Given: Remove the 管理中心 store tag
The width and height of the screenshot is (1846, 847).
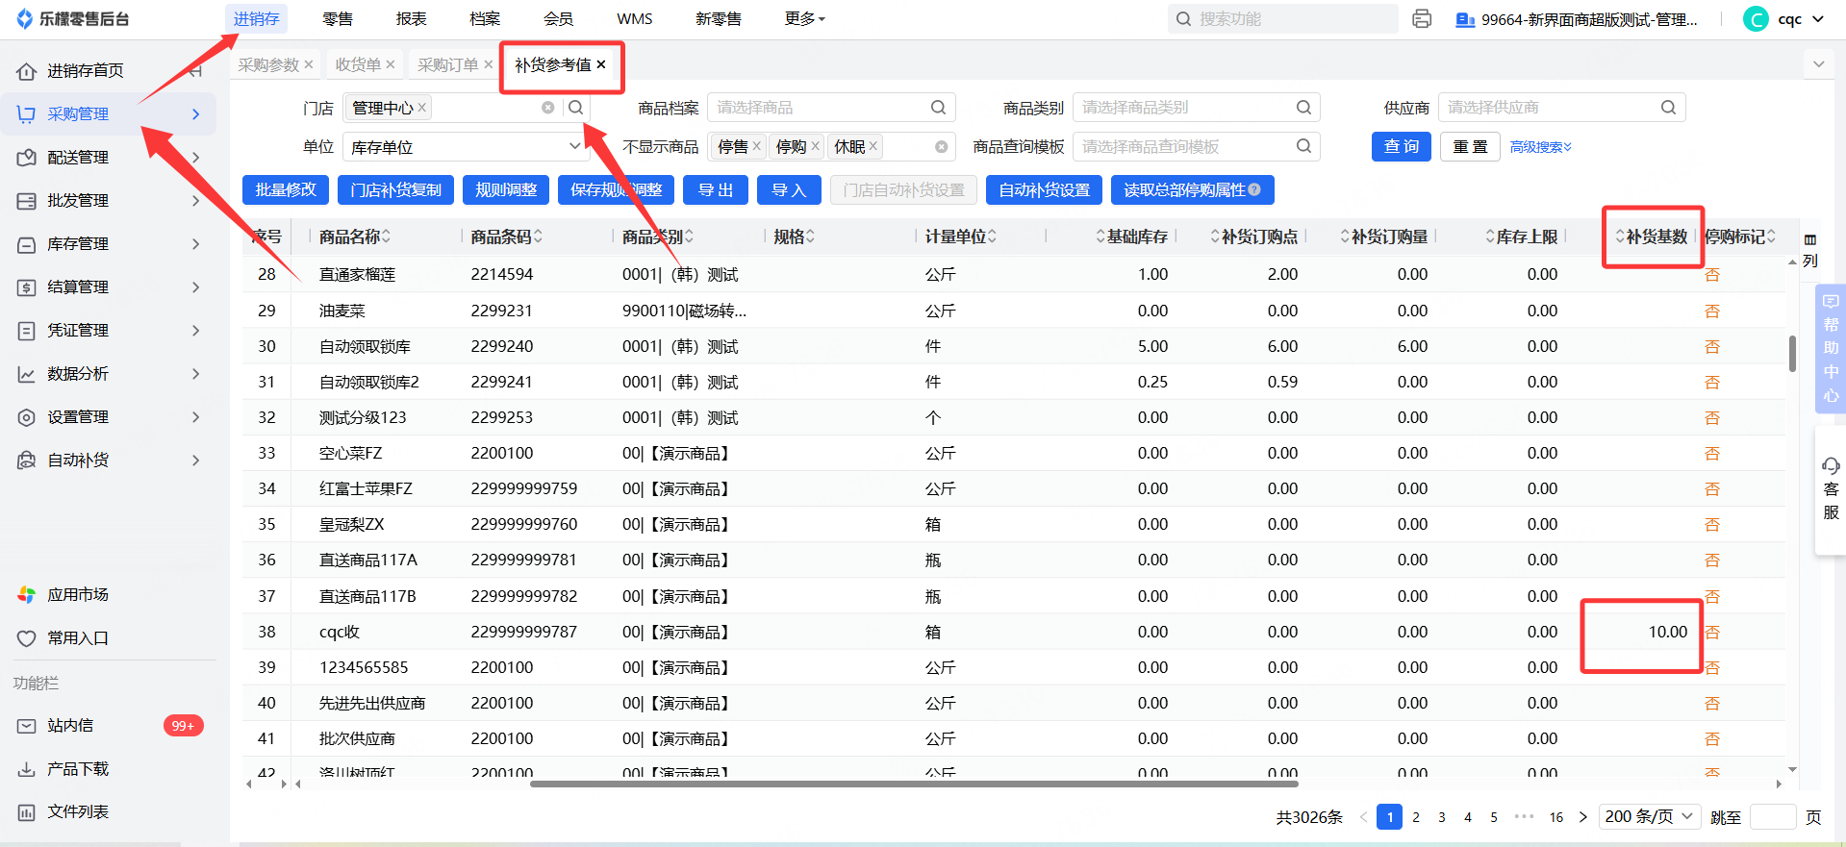Looking at the screenshot, I should (x=422, y=108).
